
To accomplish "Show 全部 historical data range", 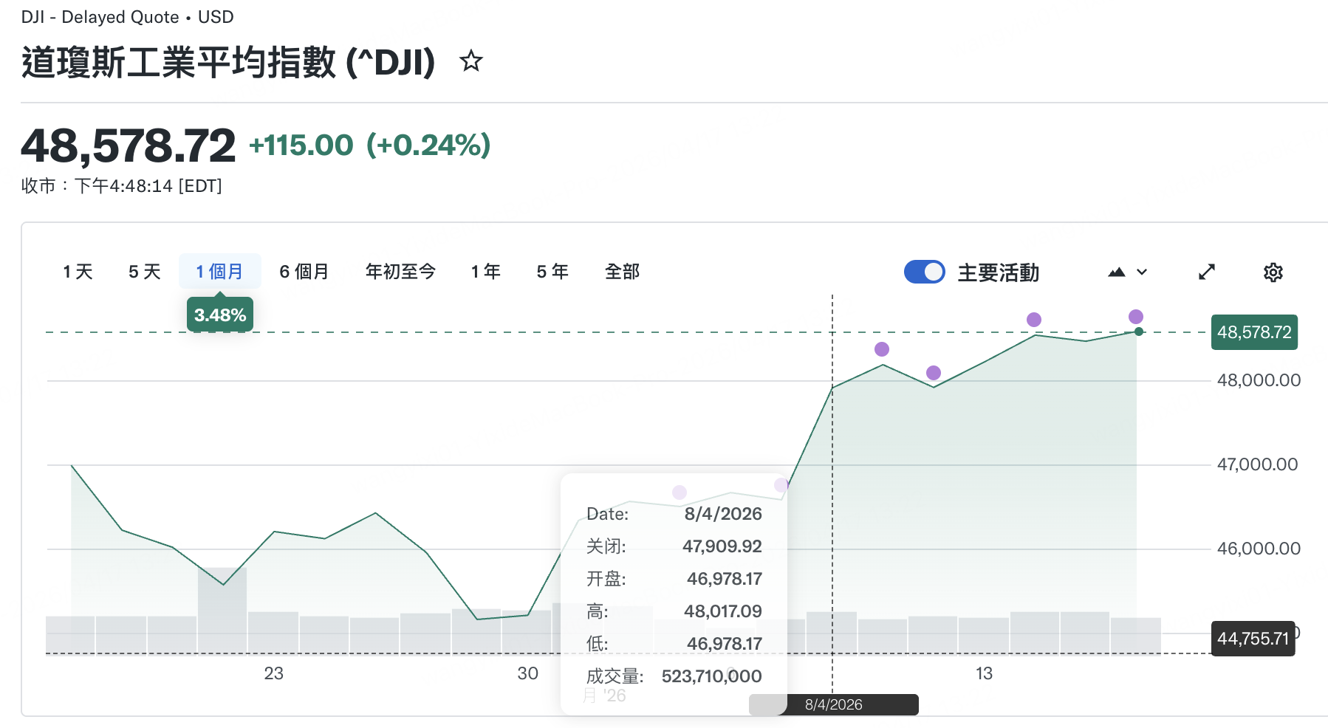I will tap(622, 272).
